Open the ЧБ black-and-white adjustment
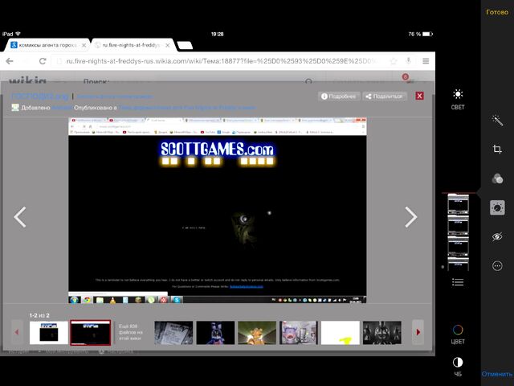The width and height of the screenshot is (514, 386). (x=458, y=367)
